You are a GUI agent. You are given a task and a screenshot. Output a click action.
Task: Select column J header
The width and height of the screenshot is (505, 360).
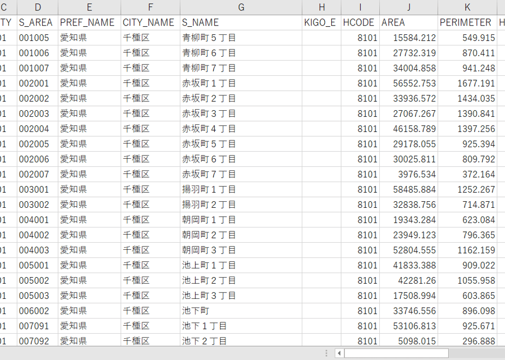click(x=409, y=8)
